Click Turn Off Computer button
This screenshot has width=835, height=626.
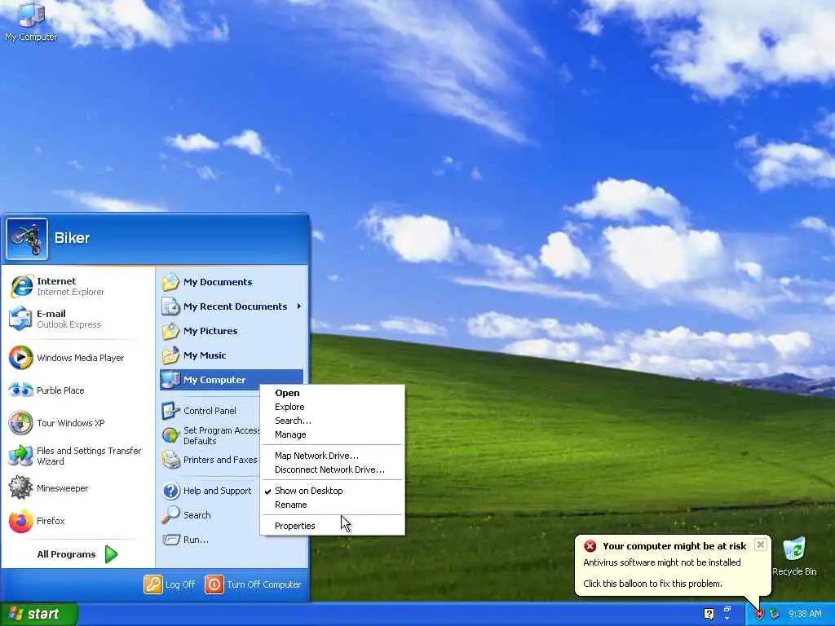pyautogui.click(x=253, y=584)
